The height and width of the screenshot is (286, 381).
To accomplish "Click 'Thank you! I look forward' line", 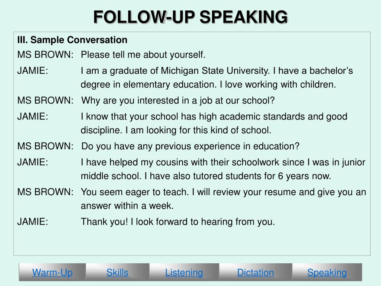I will (177, 222).
